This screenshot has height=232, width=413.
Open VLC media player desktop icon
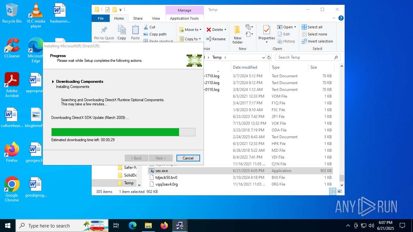(x=36, y=15)
